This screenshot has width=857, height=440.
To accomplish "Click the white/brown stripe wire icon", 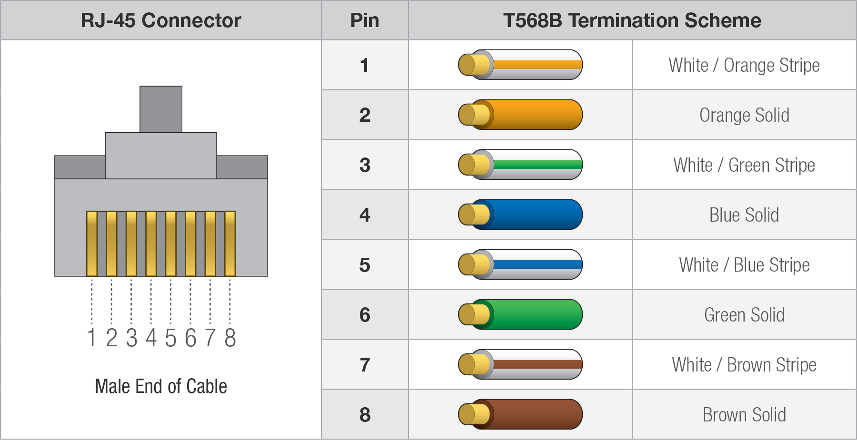I will 520,364.
